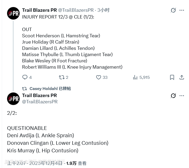Open the Trail Blazers PR name on first tweet

(x=39, y=10)
